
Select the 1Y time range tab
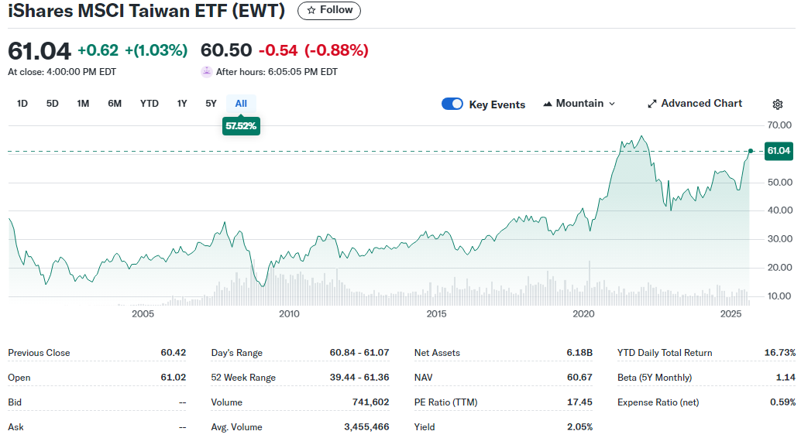point(182,104)
